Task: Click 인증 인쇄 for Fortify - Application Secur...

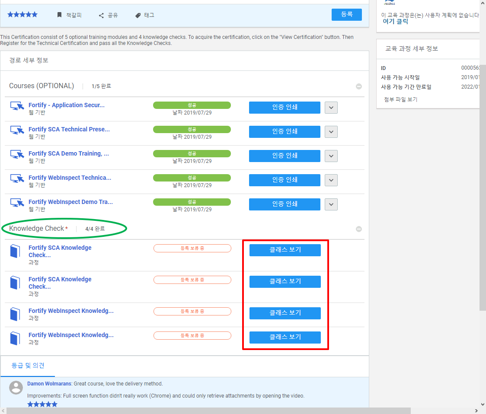Action: coord(285,108)
